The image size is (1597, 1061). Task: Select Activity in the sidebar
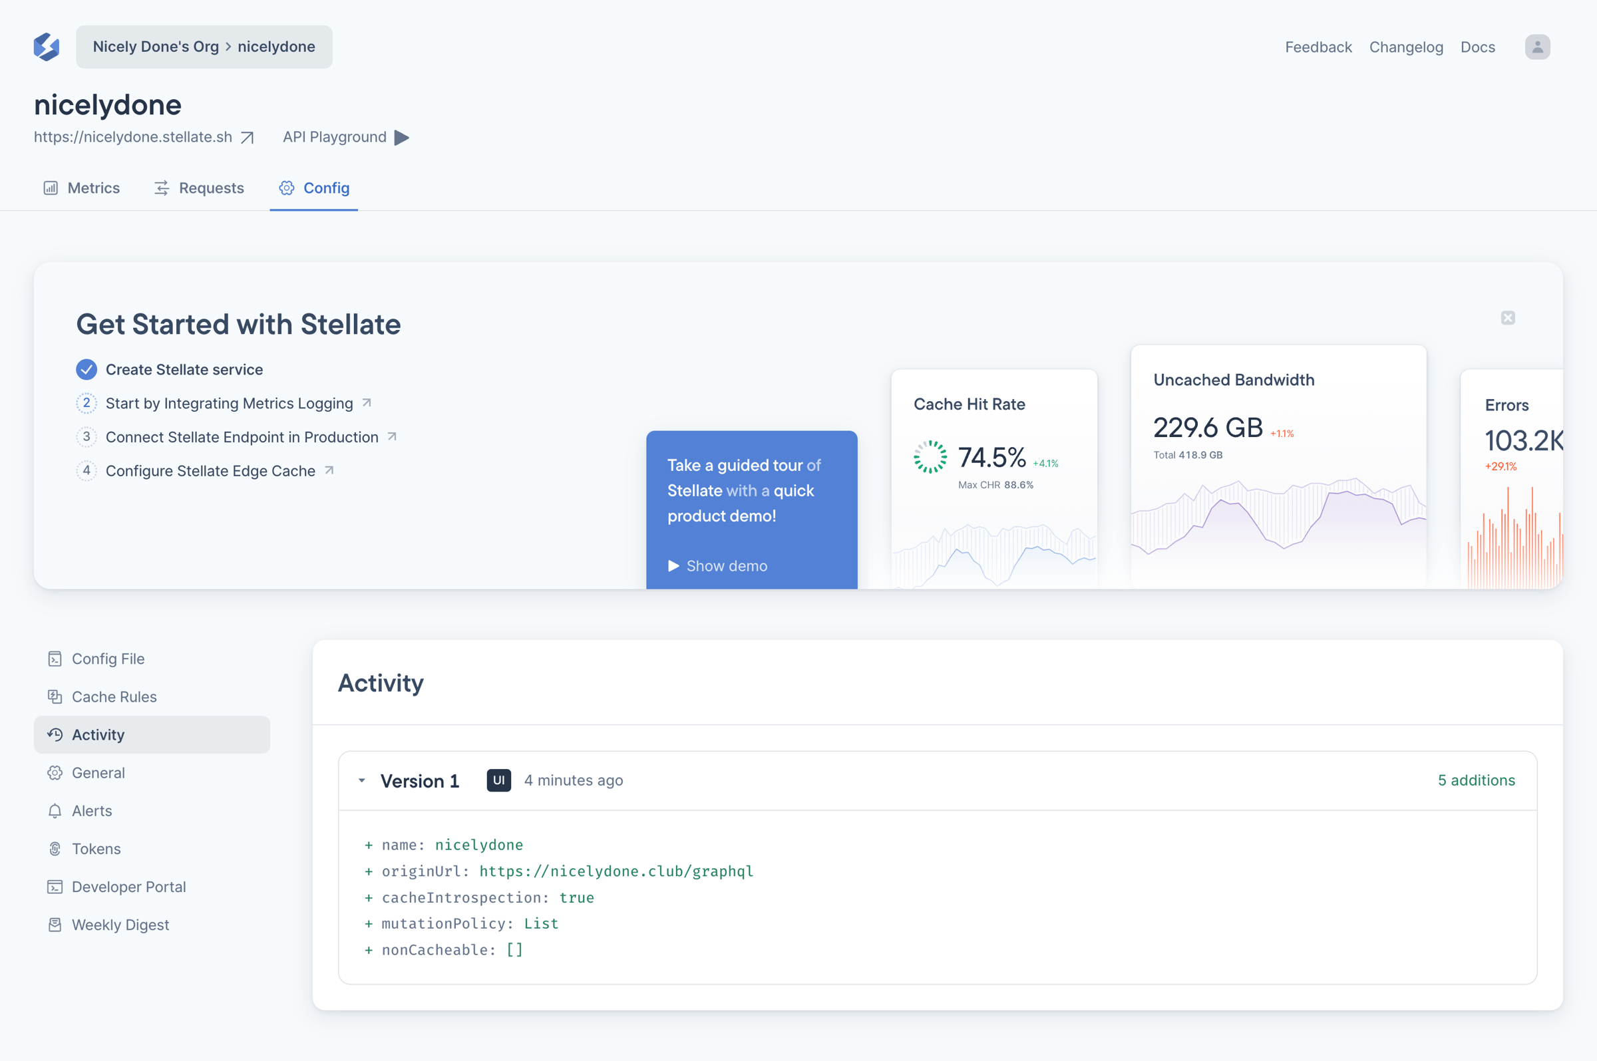152,735
